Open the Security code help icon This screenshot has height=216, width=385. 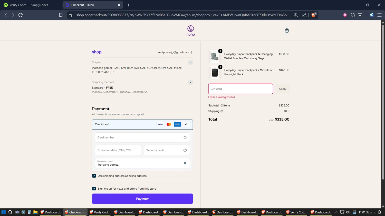(x=185, y=150)
